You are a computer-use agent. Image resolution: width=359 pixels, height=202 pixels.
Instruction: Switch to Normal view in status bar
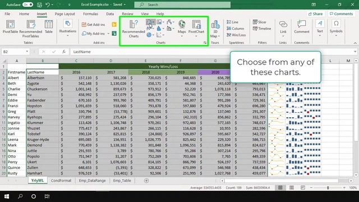pyautogui.click(x=280, y=187)
